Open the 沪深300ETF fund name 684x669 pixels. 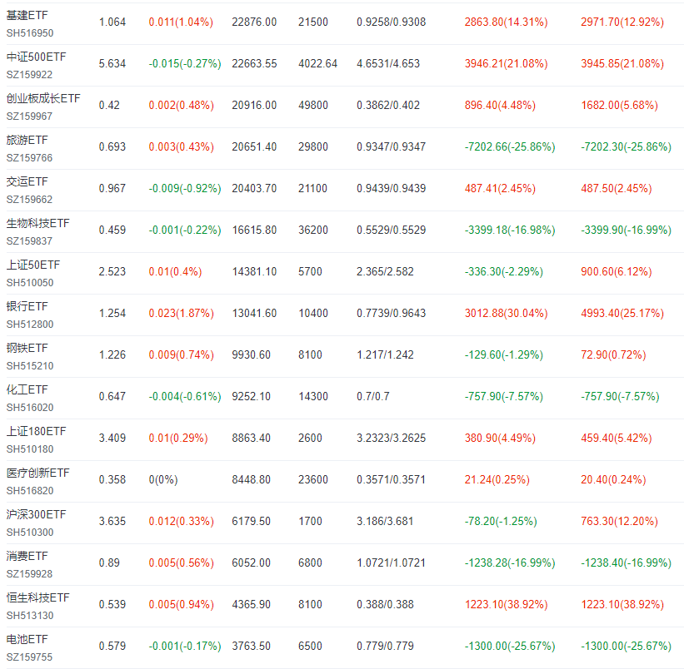(x=36, y=514)
